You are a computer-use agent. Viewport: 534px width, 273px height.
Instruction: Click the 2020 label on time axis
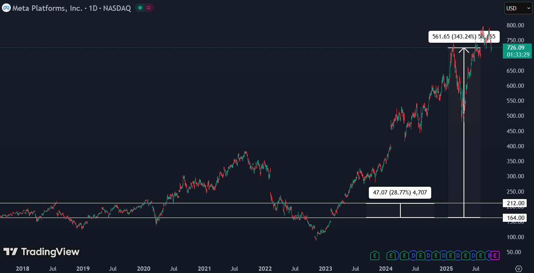click(144, 268)
